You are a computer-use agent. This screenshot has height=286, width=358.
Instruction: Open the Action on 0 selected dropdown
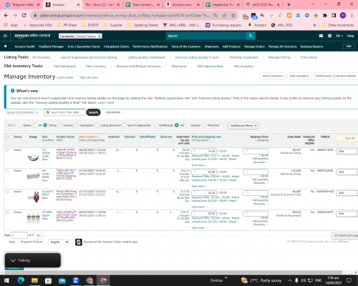tap(21, 112)
